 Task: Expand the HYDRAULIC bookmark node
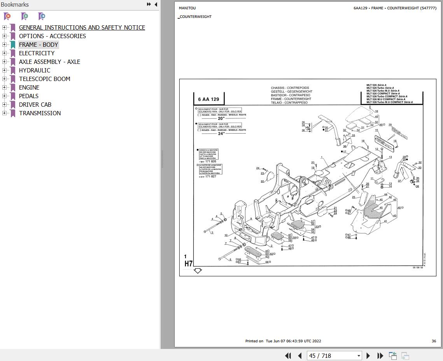[4, 70]
